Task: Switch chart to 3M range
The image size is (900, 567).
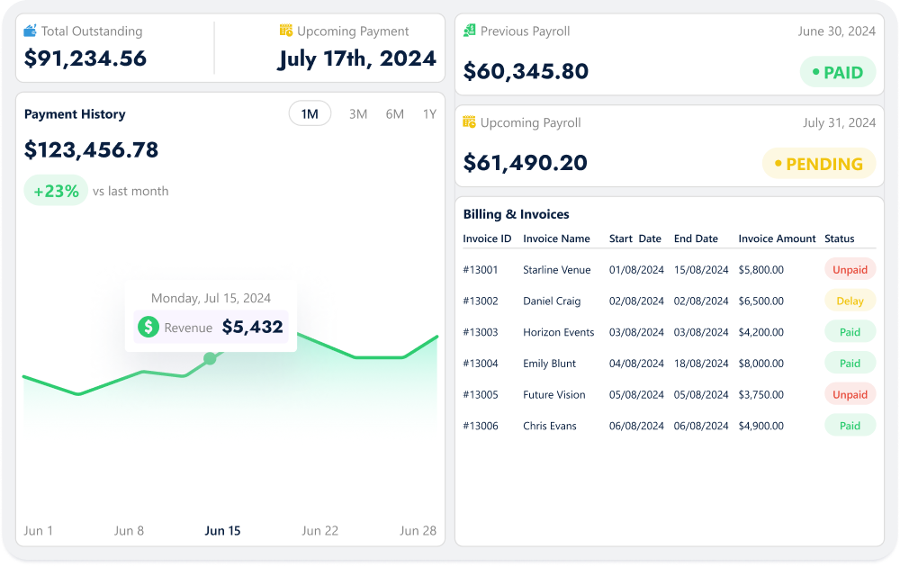Action: pyautogui.click(x=358, y=114)
